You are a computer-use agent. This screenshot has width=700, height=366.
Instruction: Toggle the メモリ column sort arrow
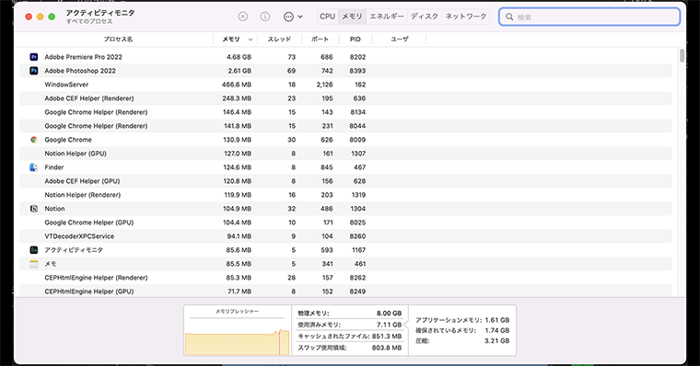point(251,40)
